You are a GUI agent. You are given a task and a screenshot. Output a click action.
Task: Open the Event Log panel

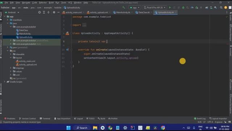point(200,119)
